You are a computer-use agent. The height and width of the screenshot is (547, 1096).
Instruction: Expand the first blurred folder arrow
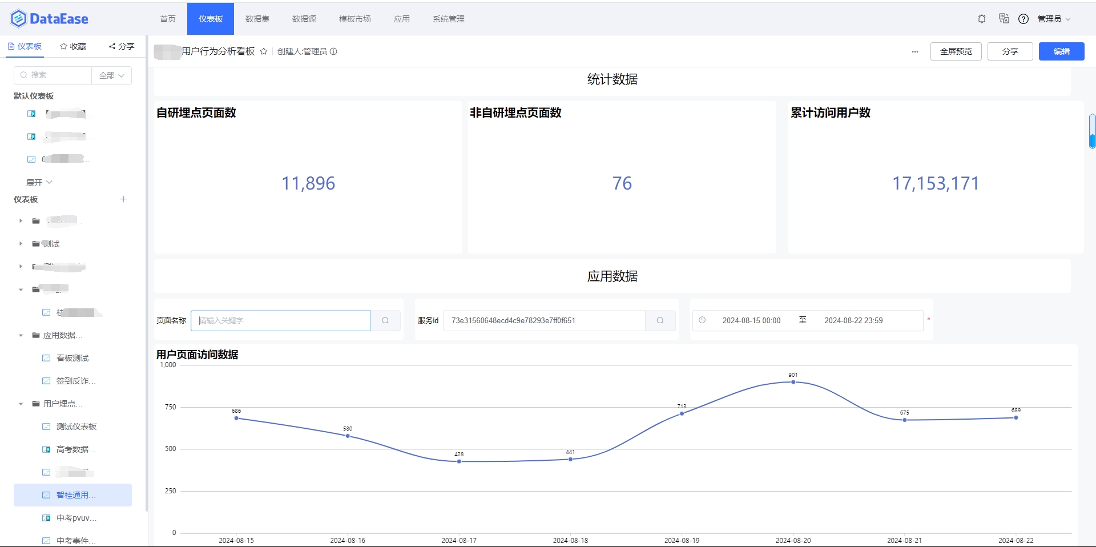[21, 221]
